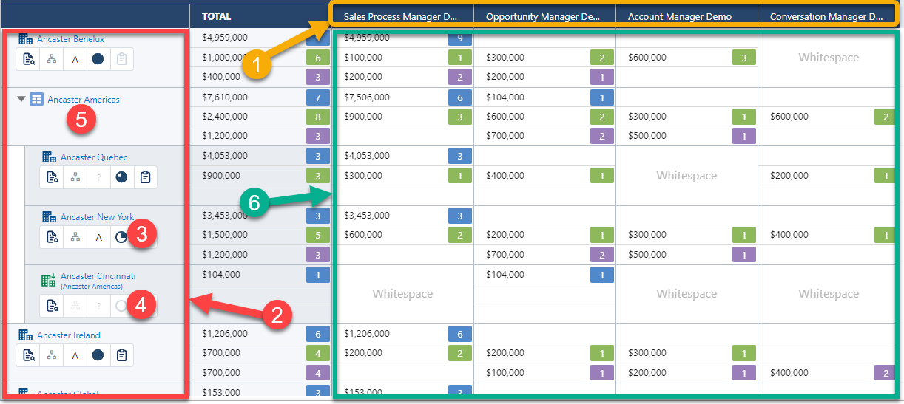
Task: Click the TOTAL column header
Action: coord(216,16)
